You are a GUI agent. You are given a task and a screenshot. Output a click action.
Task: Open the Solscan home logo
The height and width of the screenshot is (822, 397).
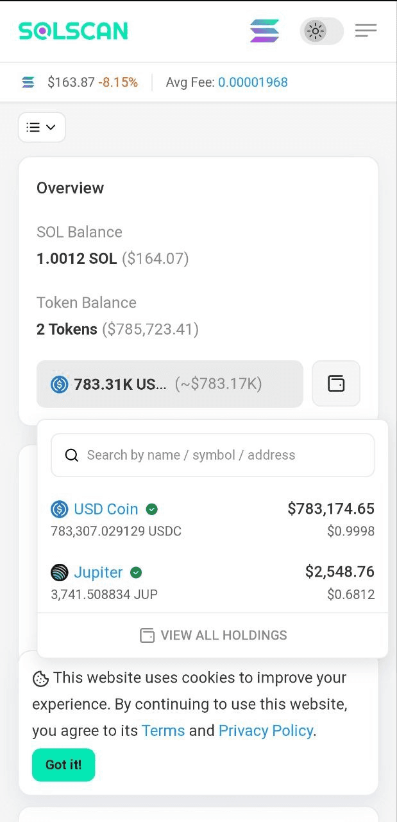73,31
